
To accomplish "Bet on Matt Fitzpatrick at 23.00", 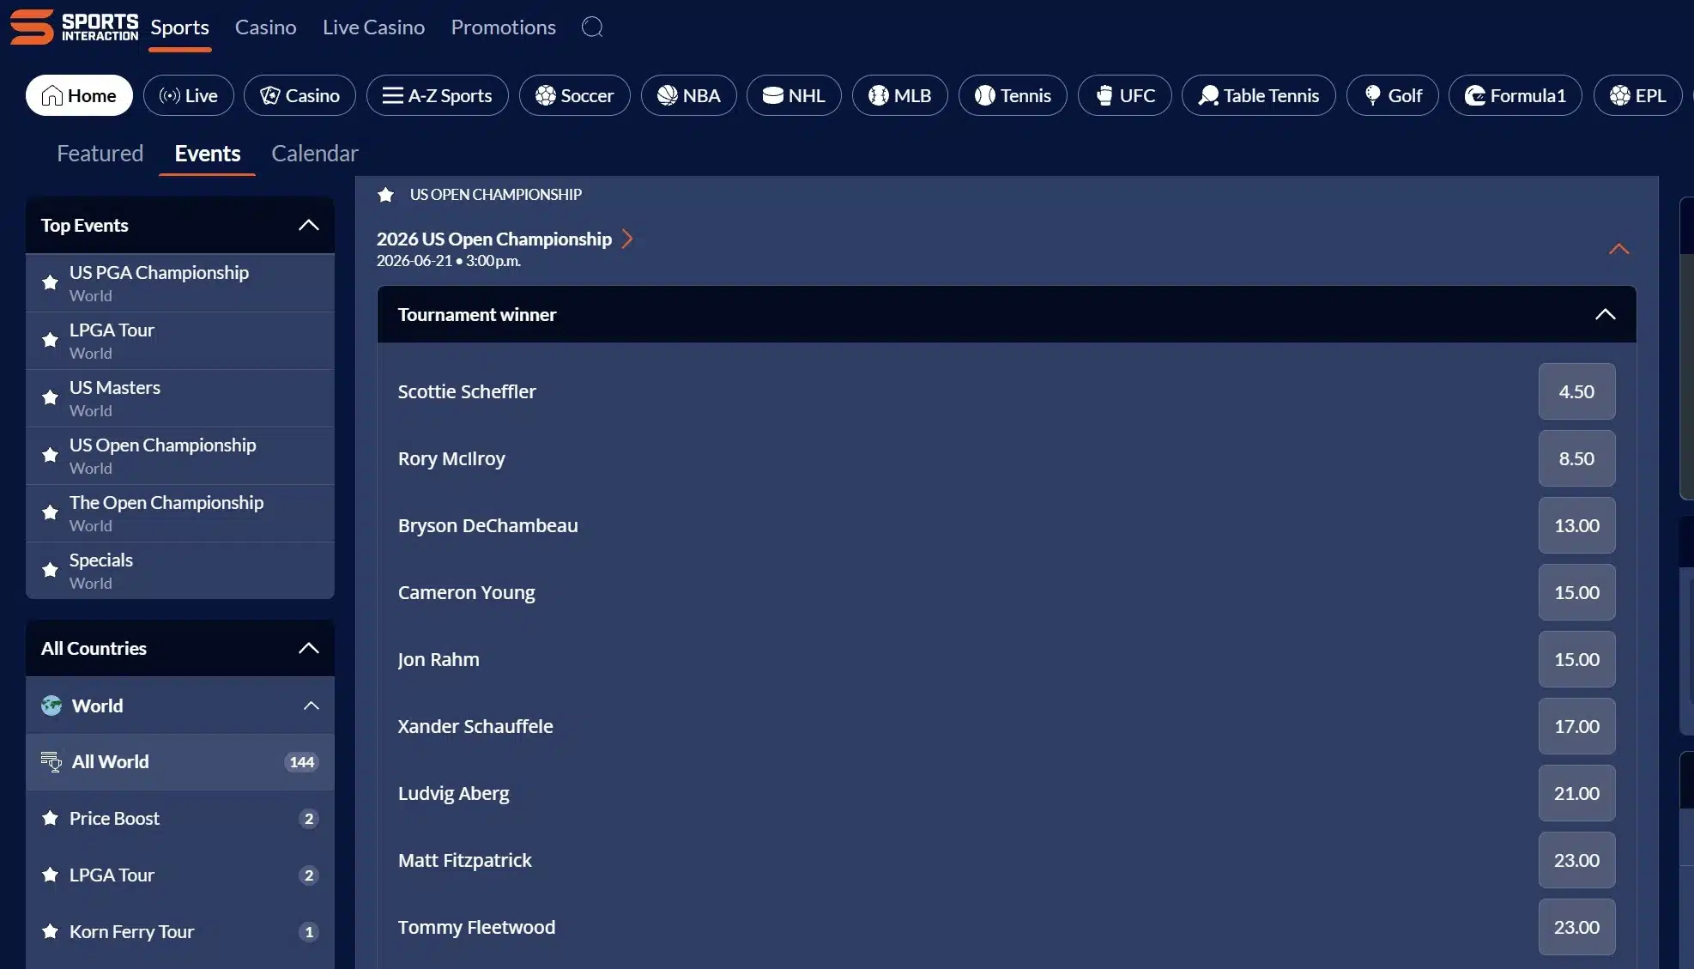I will coord(1576,860).
